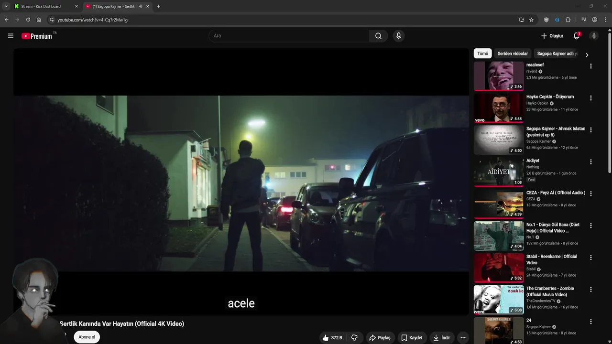The height and width of the screenshot is (344, 612).
Task: Open the CEZA Feyz Al thumbnail
Action: click(499, 204)
